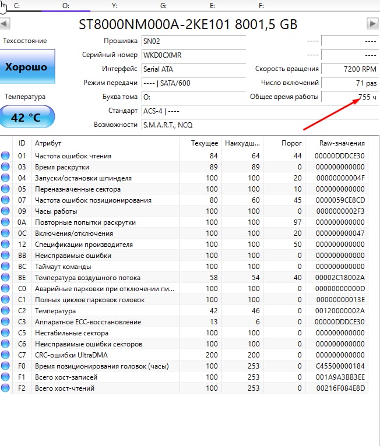Click status circle for Частота ошибок позиционирования
Image resolution: width=380 pixels, height=446 pixels.
tap(5, 200)
